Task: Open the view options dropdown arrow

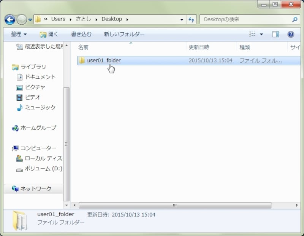Action: [x=261, y=35]
